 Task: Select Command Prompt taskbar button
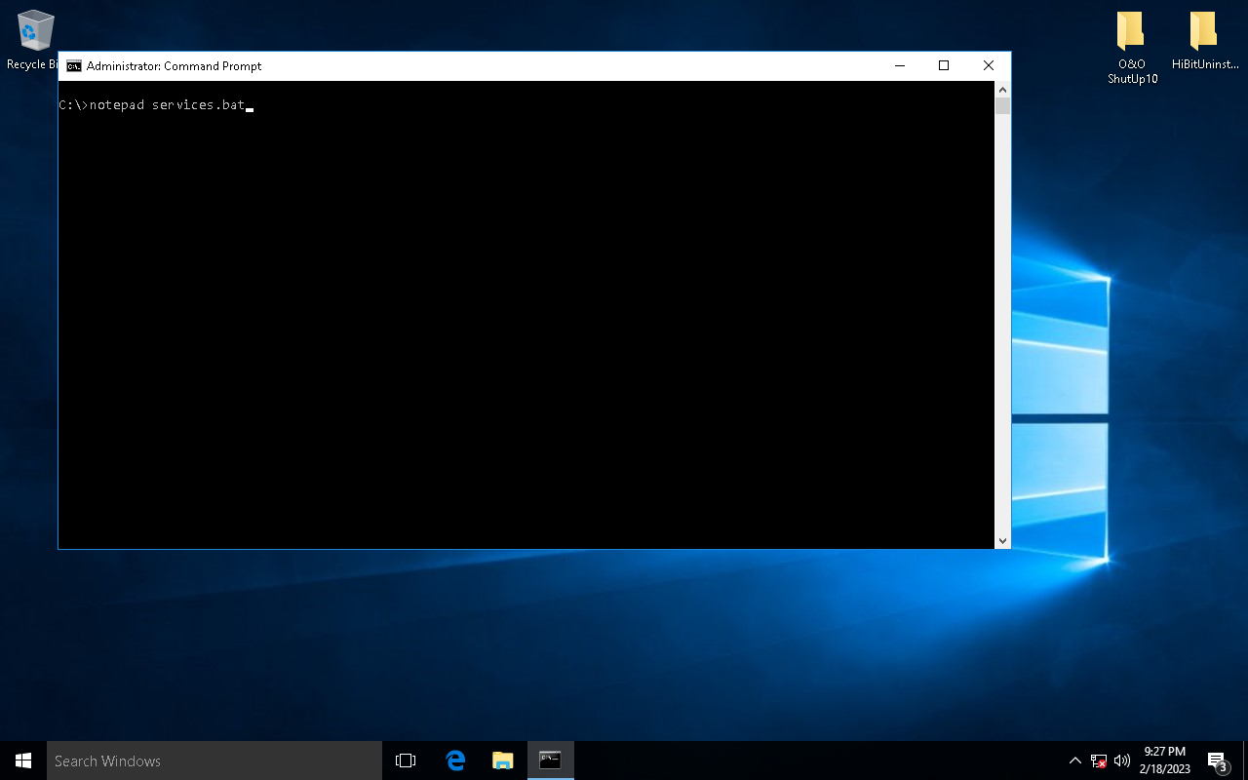(551, 760)
